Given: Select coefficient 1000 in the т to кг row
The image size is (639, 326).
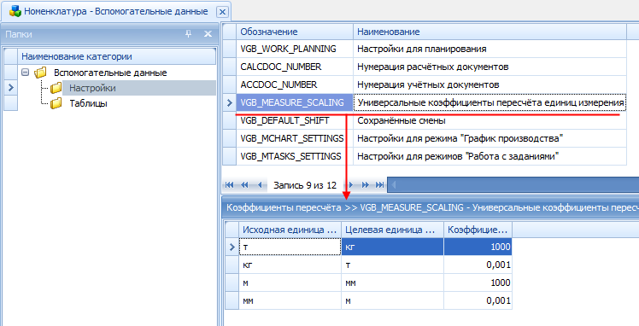Looking at the screenshot, I should click(x=478, y=247).
